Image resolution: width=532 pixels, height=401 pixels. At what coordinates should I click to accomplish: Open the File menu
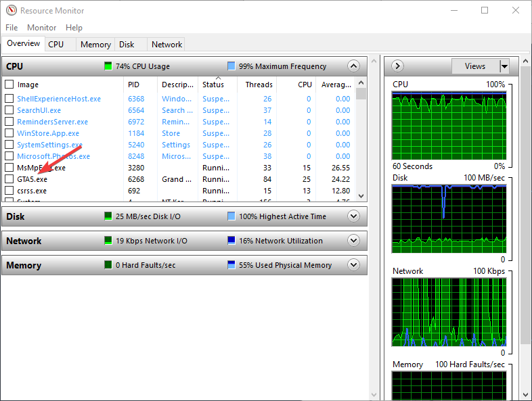tap(12, 28)
